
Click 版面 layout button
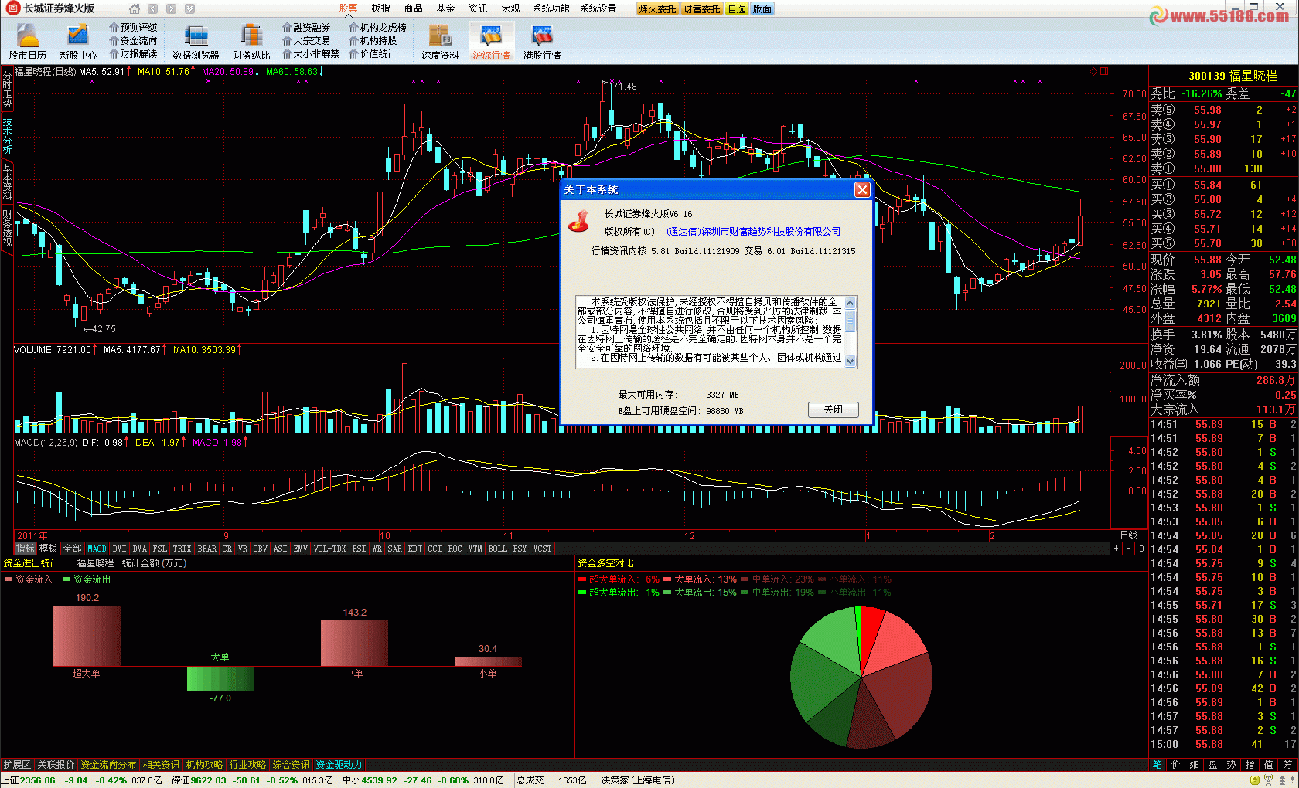pyautogui.click(x=762, y=9)
